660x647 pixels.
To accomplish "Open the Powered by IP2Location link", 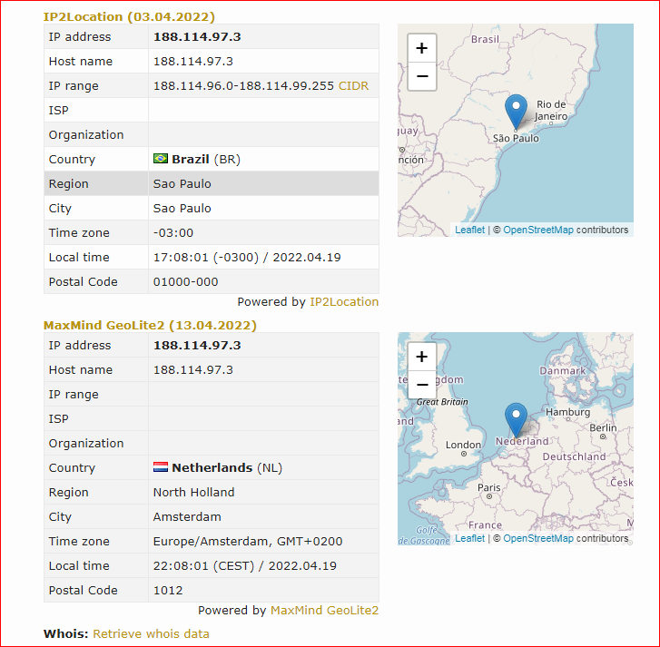I will pyautogui.click(x=344, y=302).
